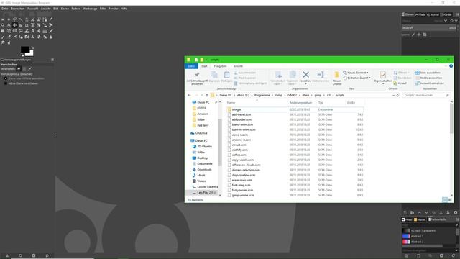460x259 pixels.
Task: Switch Explorer to details view toggle
Action: click(445, 200)
